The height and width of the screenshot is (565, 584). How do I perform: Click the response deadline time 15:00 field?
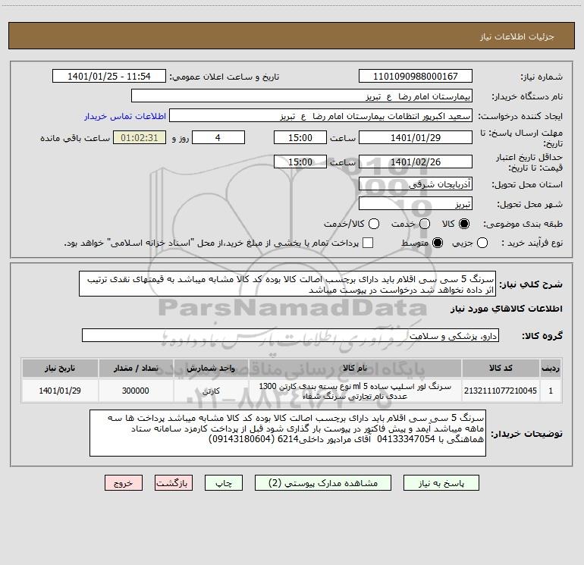pyautogui.click(x=300, y=137)
